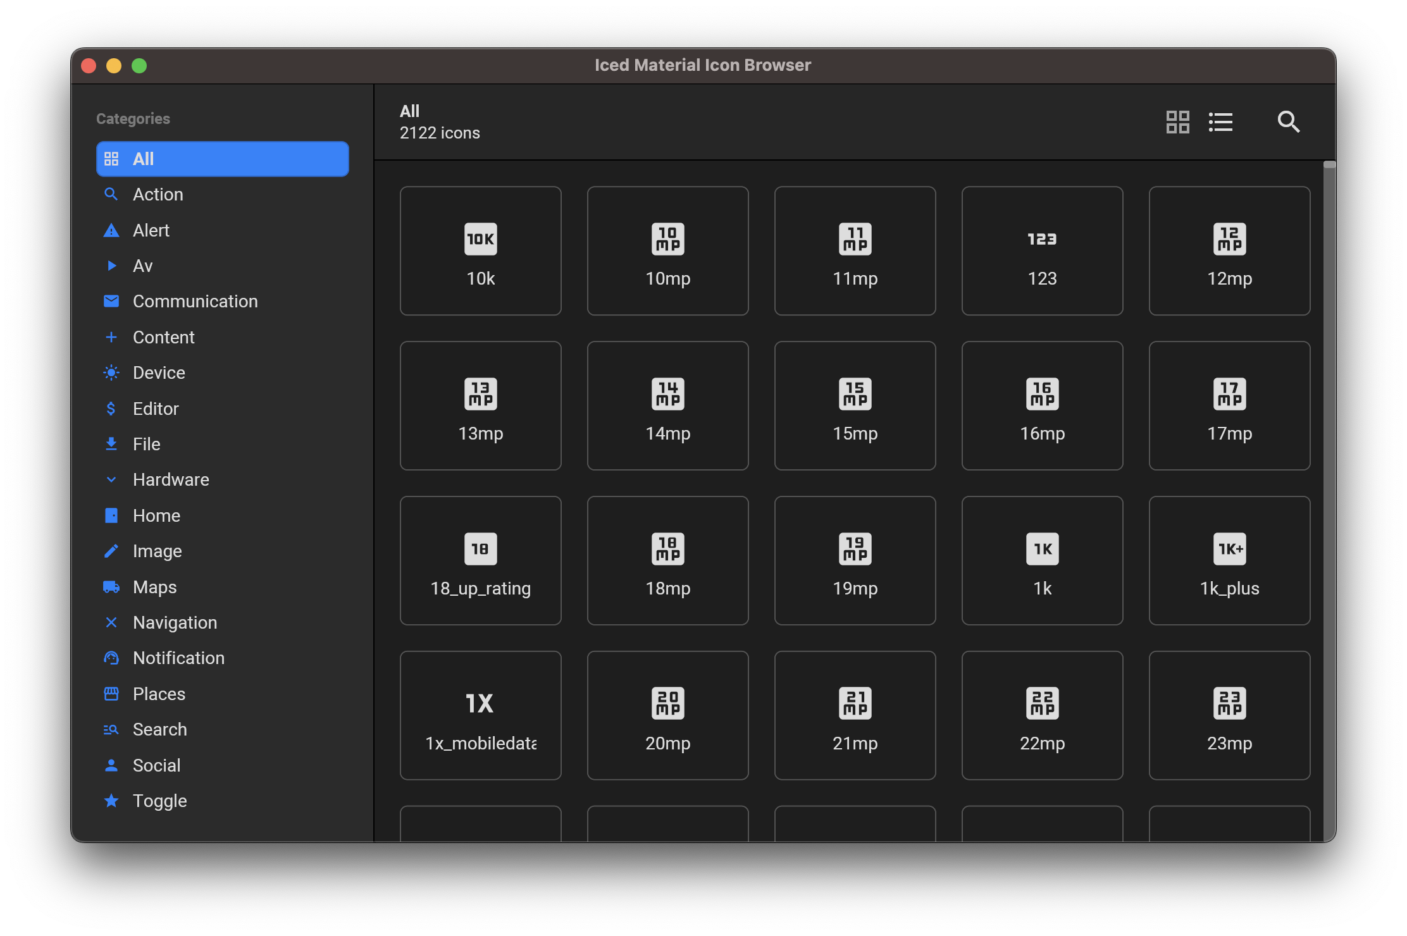Switch to list view layout
Screen dimensions: 1407x936
click(1220, 121)
